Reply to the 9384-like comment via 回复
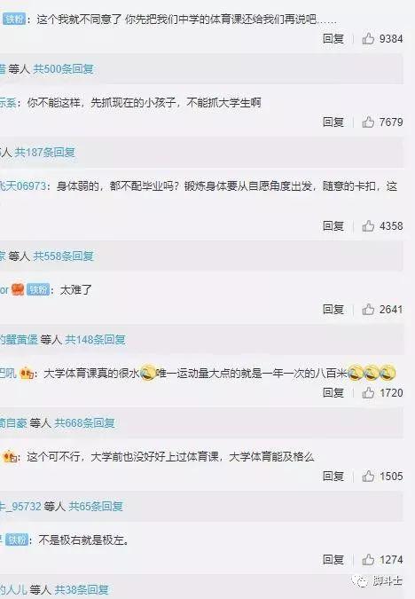This screenshot has height=599, width=415. [333, 38]
